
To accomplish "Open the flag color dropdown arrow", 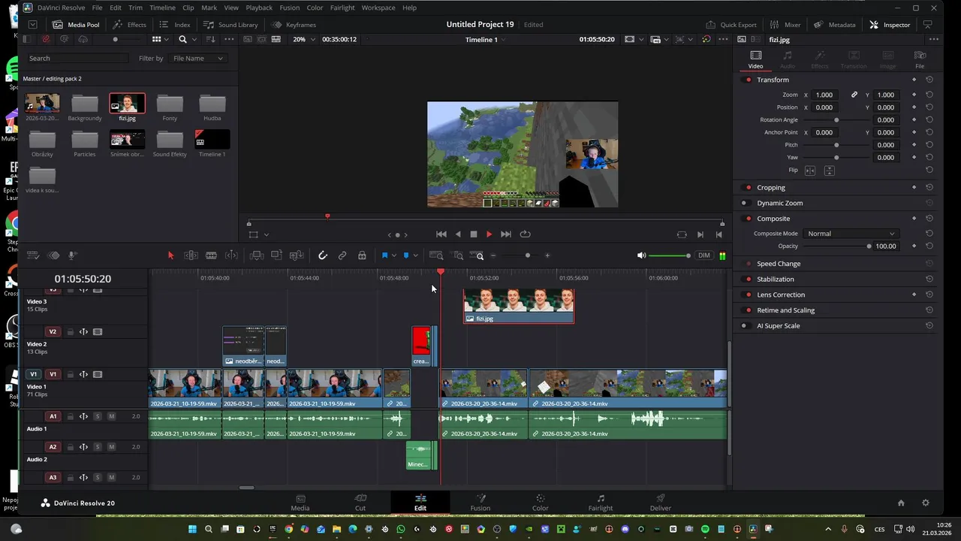I will click(393, 255).
